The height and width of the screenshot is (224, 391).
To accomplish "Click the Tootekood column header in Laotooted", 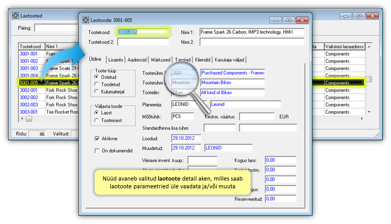I will click(31, 46).
